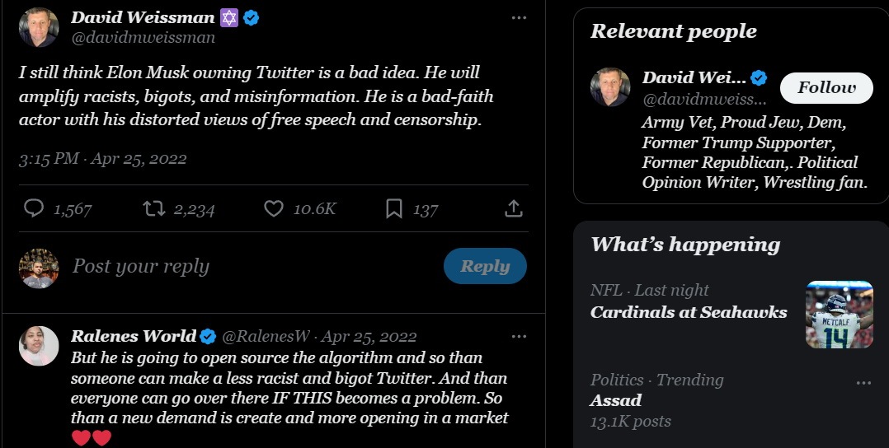
Task: Click the reply comment icon on the tweet
Action: click(x=34, y=209)
